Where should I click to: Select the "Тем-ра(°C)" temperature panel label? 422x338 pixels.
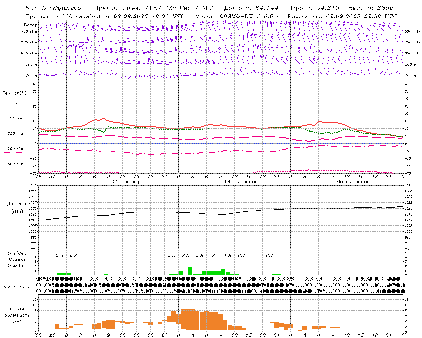coord(15,93)
